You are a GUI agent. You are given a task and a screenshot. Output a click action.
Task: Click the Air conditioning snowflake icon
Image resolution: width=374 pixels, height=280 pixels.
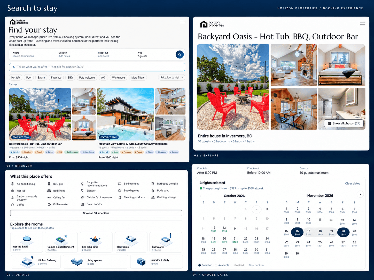[12, 184]
